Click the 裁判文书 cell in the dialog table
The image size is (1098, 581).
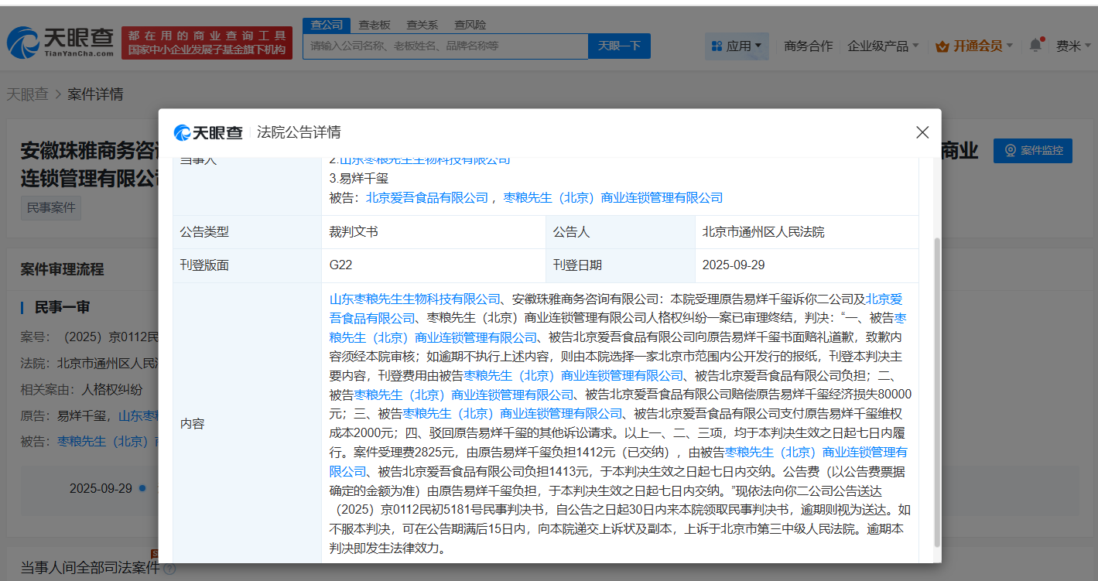pos(354,232)
